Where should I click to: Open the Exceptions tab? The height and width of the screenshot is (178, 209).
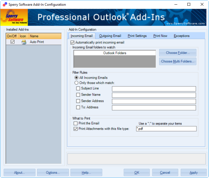pos(182,36)
